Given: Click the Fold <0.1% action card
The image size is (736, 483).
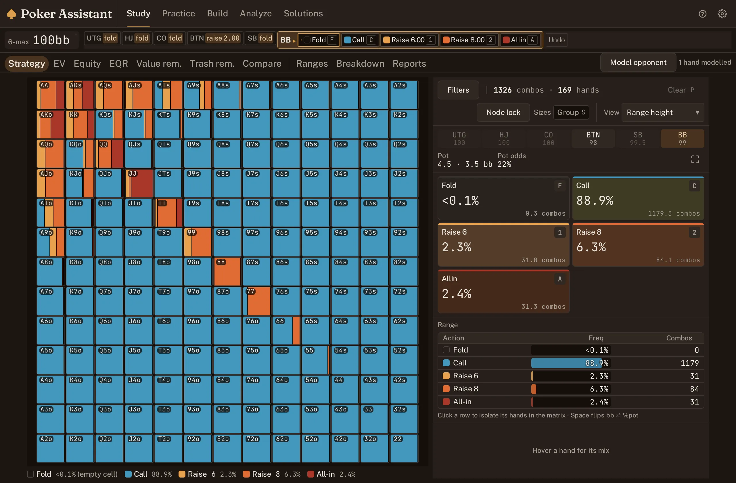Looking at the screenshot, I should [503, 198].
